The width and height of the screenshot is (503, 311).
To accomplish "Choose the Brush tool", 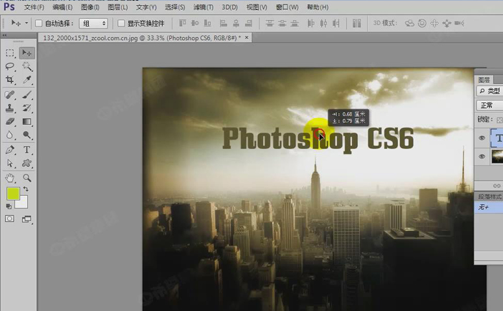I will pos(27,94).
